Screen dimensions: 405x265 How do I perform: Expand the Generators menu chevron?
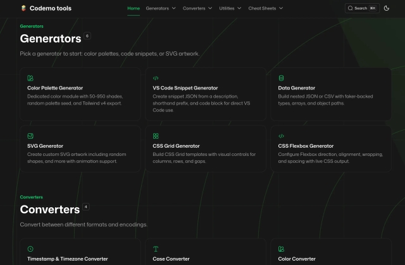tap(174, 8)
